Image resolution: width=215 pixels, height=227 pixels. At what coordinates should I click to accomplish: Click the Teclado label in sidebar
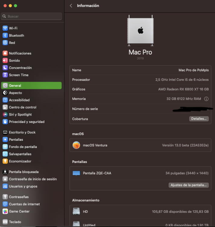click(x=15, y=222)
